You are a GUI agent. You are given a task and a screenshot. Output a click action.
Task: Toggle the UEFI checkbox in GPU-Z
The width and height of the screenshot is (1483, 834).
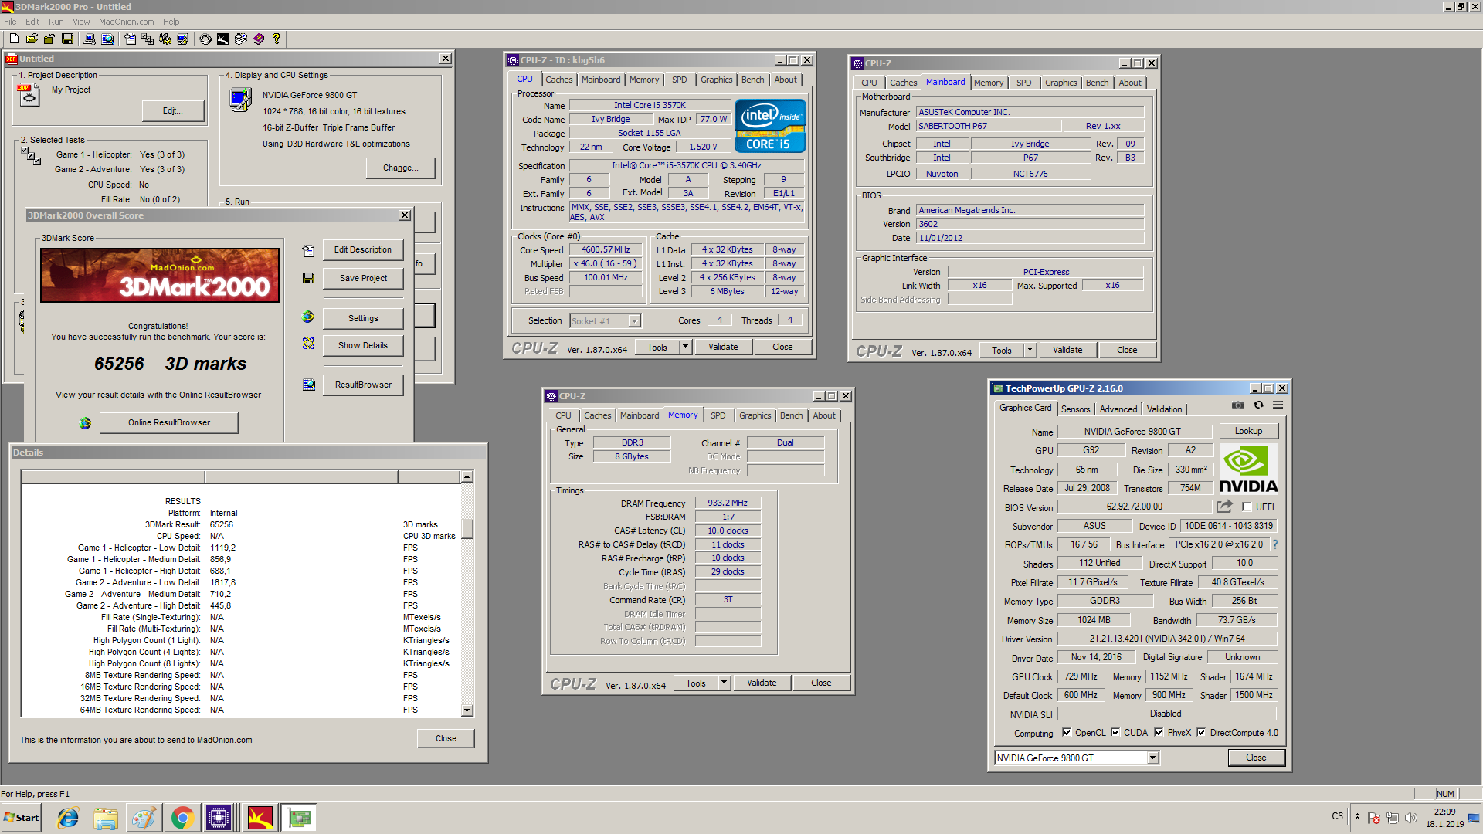tap(1247, 507)
